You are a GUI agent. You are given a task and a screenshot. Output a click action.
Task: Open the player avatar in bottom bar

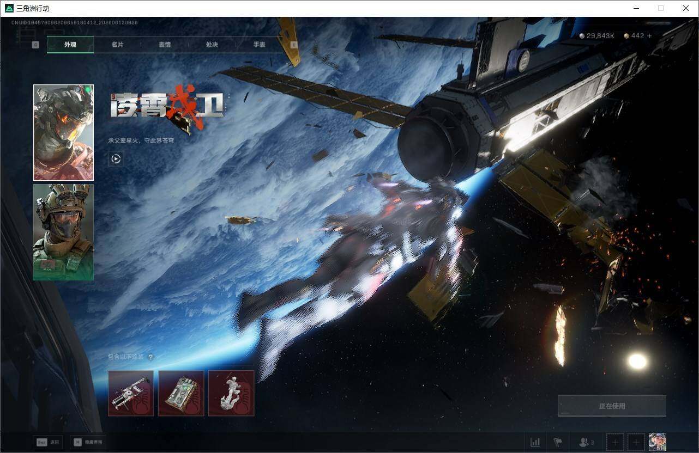[658, 442]
